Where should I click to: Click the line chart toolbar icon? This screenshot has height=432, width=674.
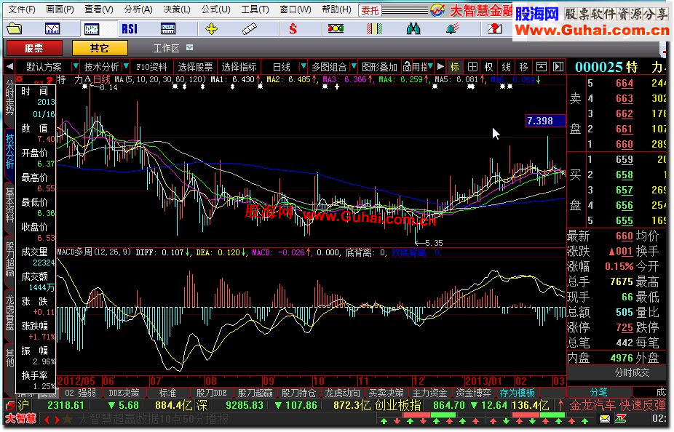tap(52, 29)
